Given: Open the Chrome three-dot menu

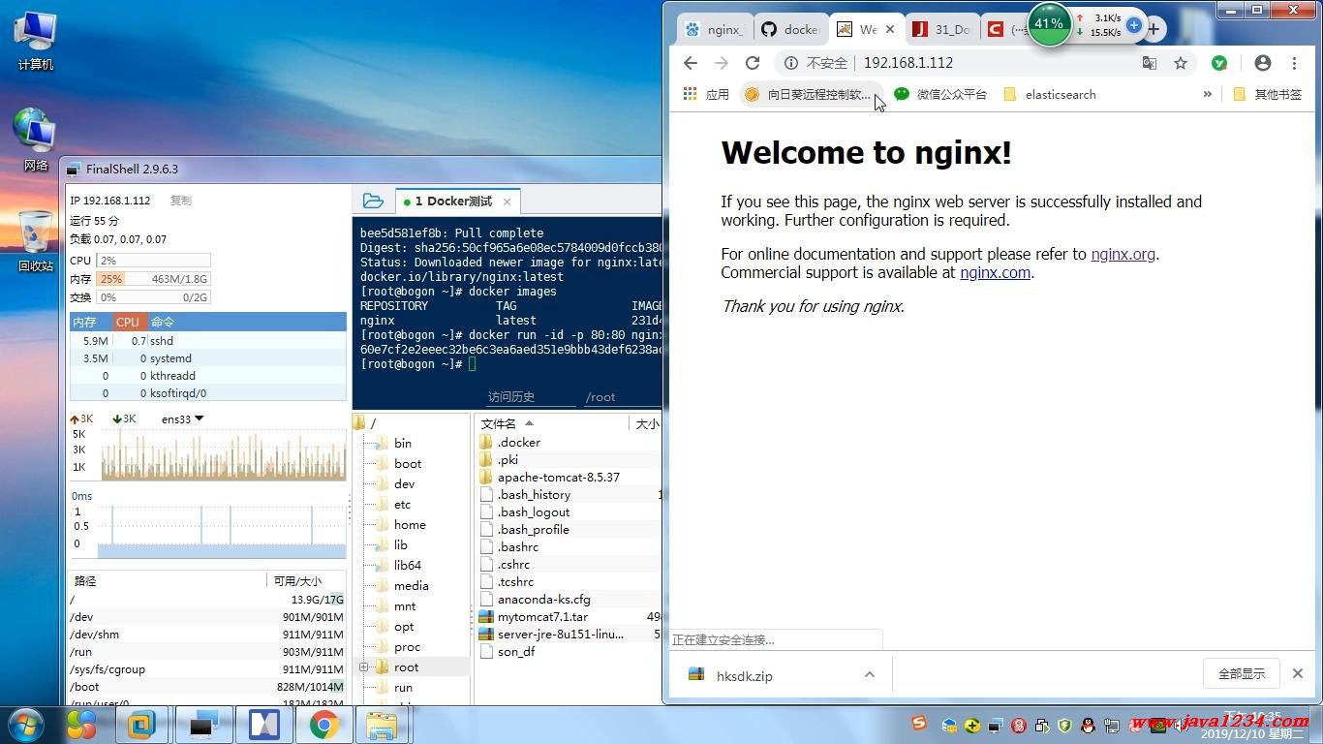Looking at the screenshot, I should (1294, 63).
